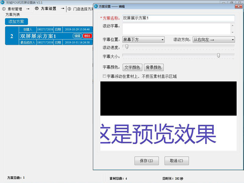The image size is (244, 183).
Task: Click 编辑 on 双屏展示方案1 row
Action: [77, 36]
